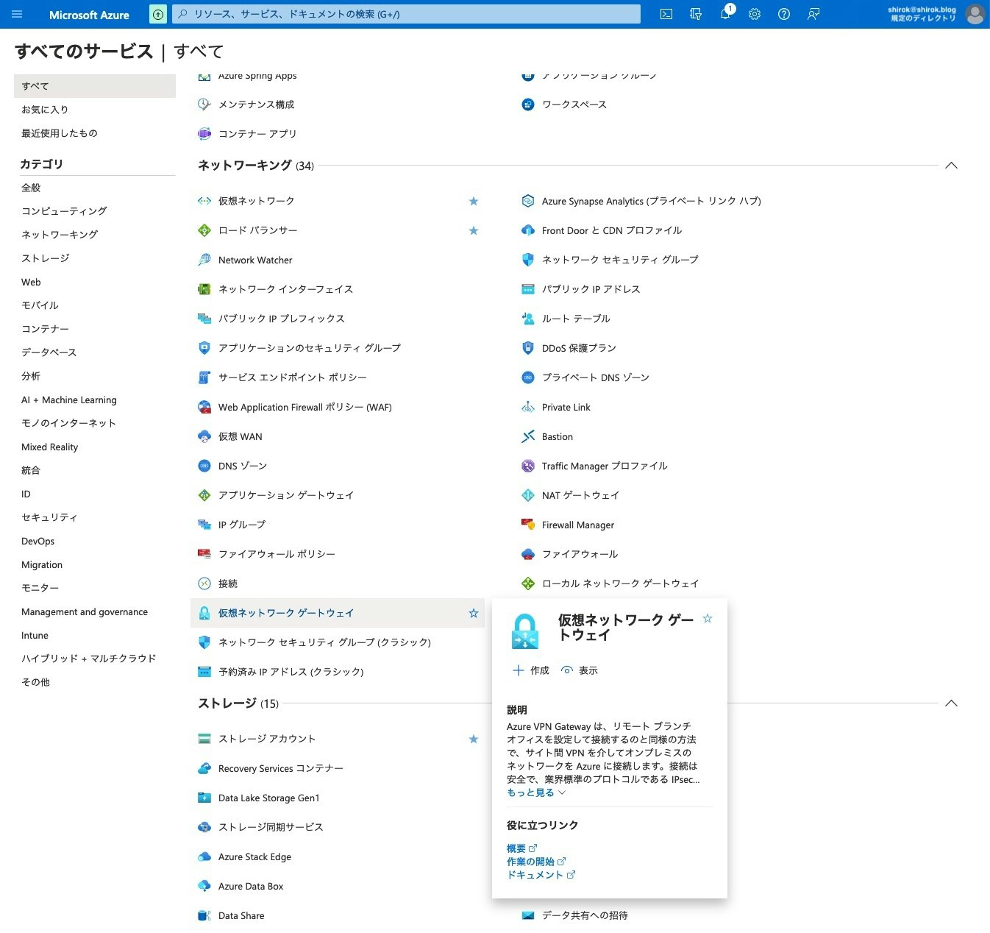Click the Front Door と CDN プロファイル icon
Viewport: 990px width, 933px height.
tap(528, 230)
